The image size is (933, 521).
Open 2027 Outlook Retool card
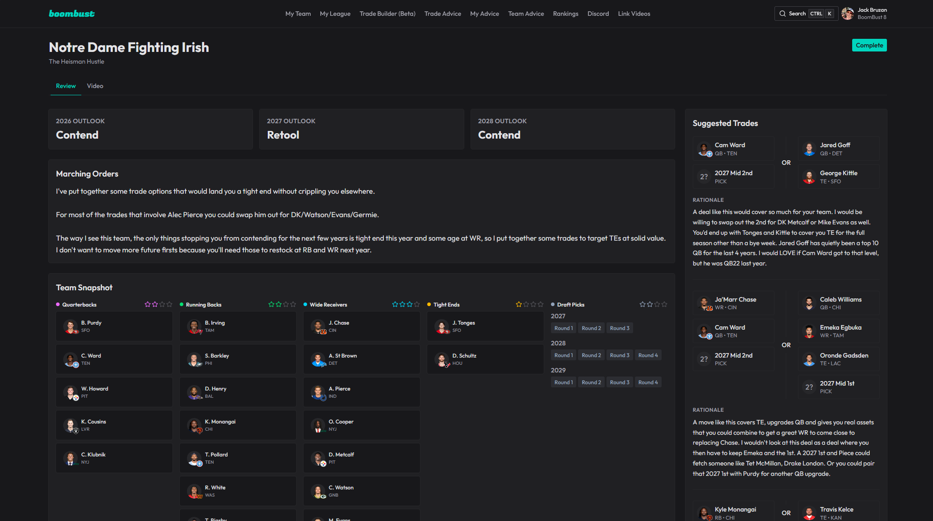[361, 129]
